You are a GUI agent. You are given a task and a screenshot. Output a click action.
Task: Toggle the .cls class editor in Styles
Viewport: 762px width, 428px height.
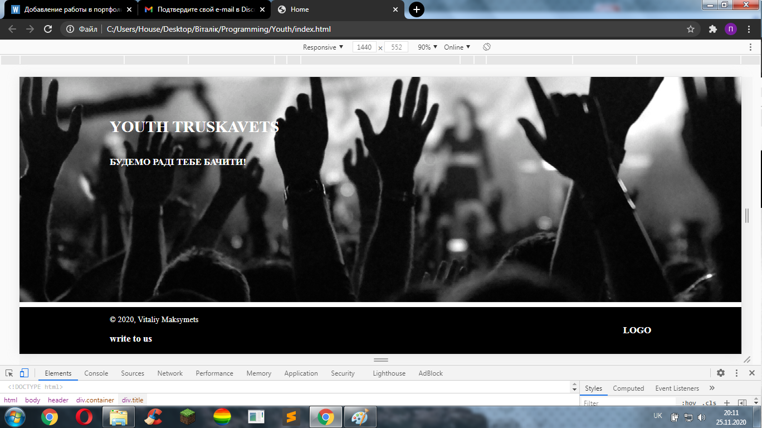pyautogui.click(x=709, y=403)
